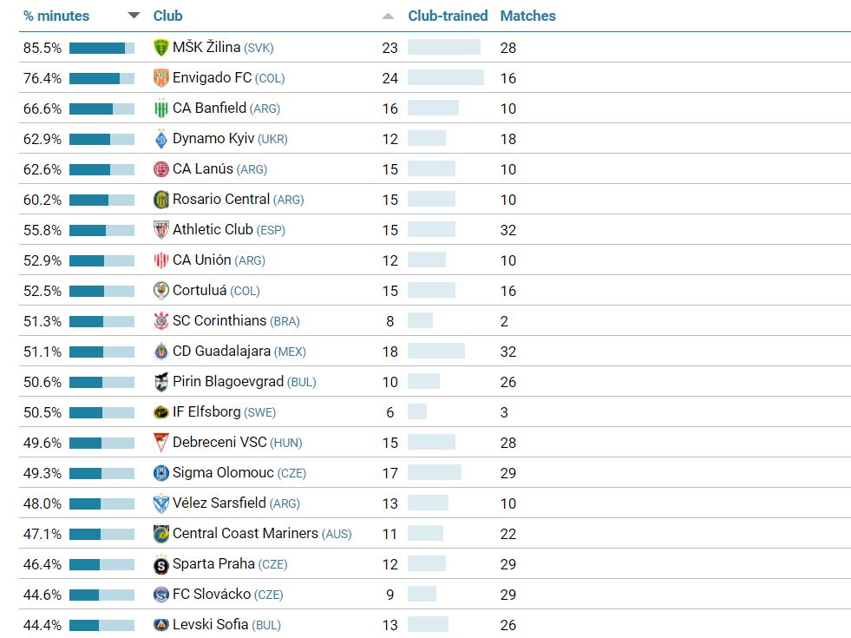Click the Athletic Club crest icon
851x638 pixels.
[160, 230]
